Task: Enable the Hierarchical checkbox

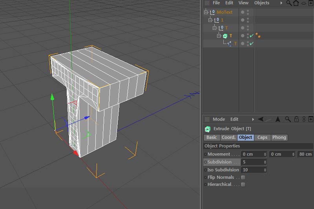Action: pos(243,184)
